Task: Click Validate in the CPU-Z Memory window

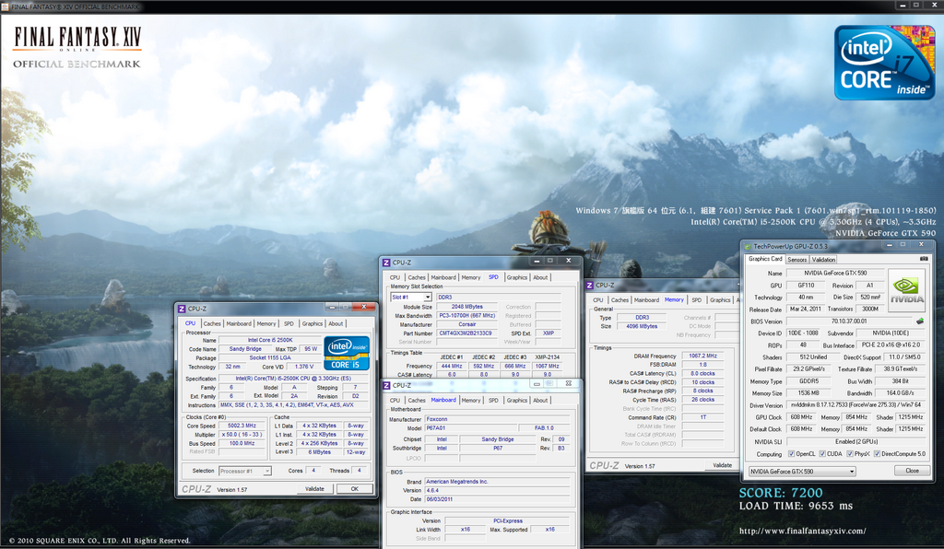Action: (722, 465)
